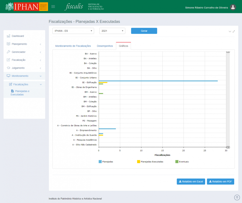Open the Julgamento sidebar menu
Viewport: 242px width, 203px height.
click(x=18, y=68)
